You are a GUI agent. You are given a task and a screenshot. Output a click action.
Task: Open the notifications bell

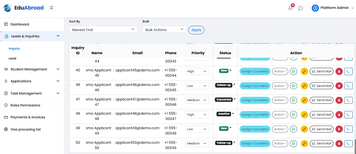coord(290,8)
